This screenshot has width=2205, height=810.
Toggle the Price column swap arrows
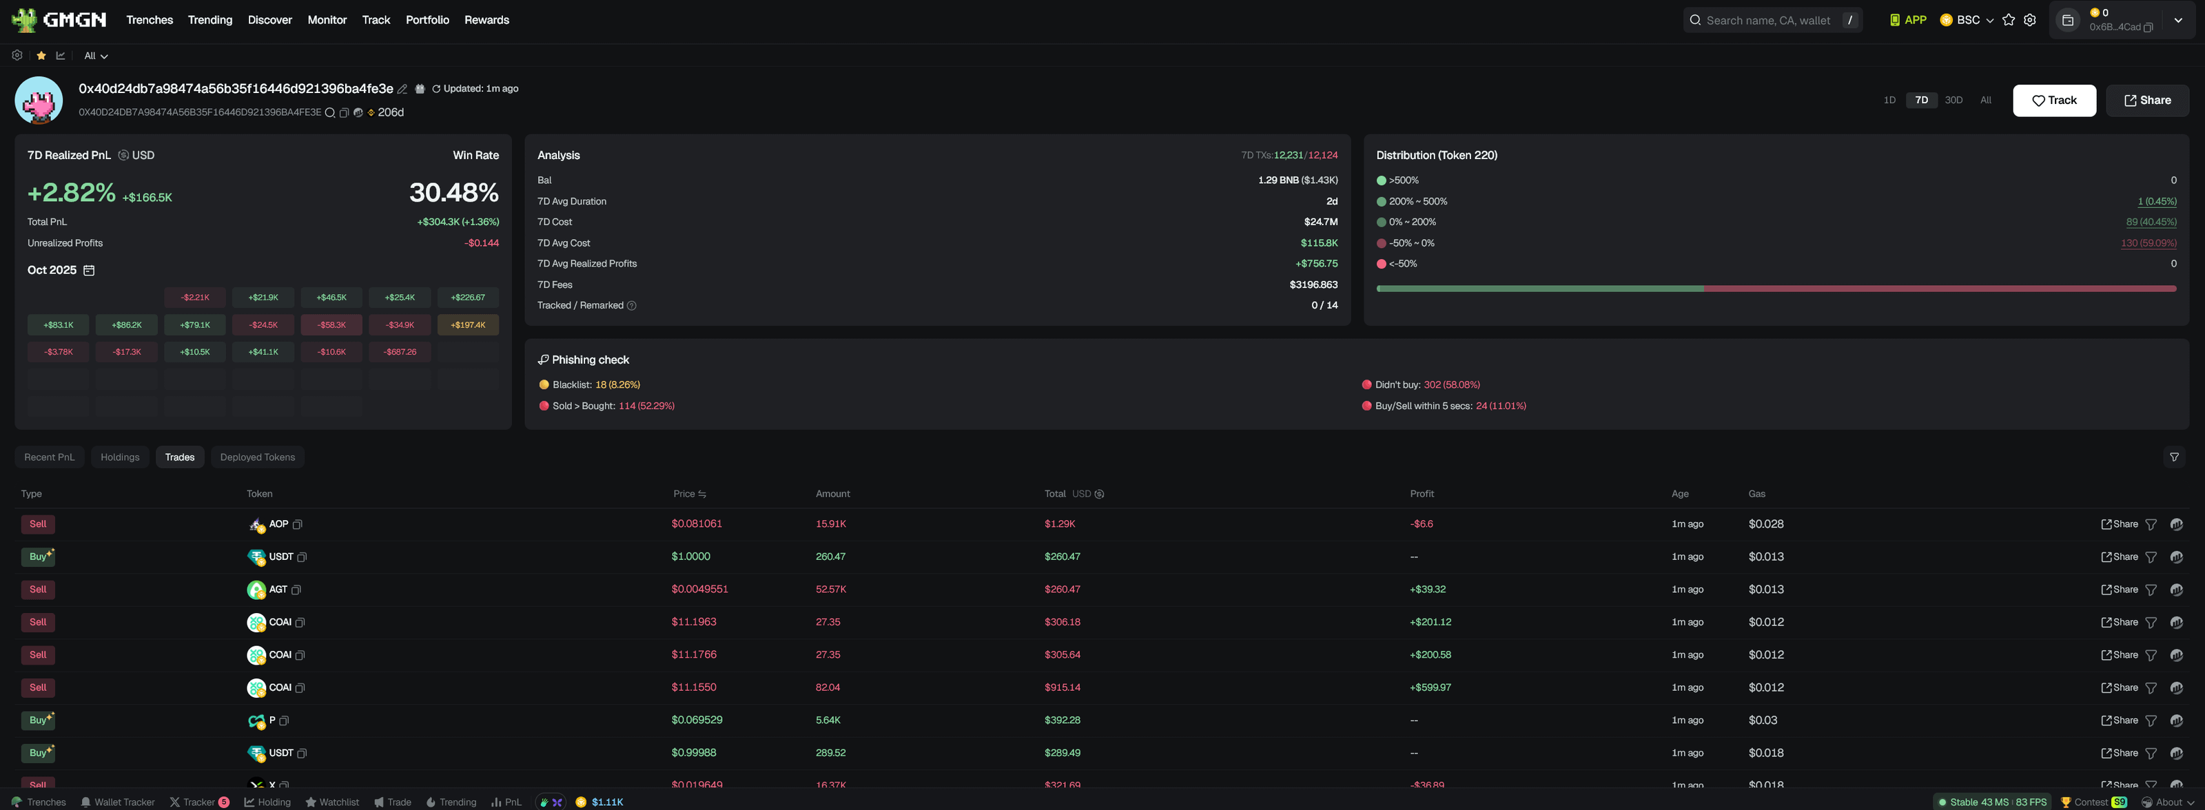pyautogui.click(x=702, y=494)
